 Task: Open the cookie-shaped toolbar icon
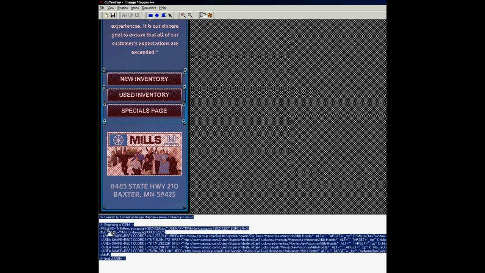[210, 15]
